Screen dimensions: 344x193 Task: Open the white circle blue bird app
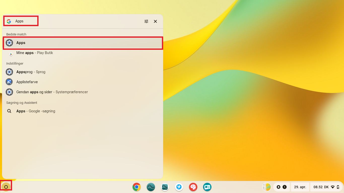point(179,187)
